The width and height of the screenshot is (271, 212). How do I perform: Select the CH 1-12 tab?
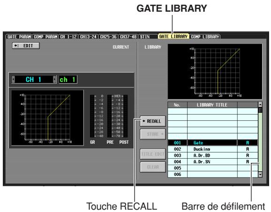tap(68, 37)
